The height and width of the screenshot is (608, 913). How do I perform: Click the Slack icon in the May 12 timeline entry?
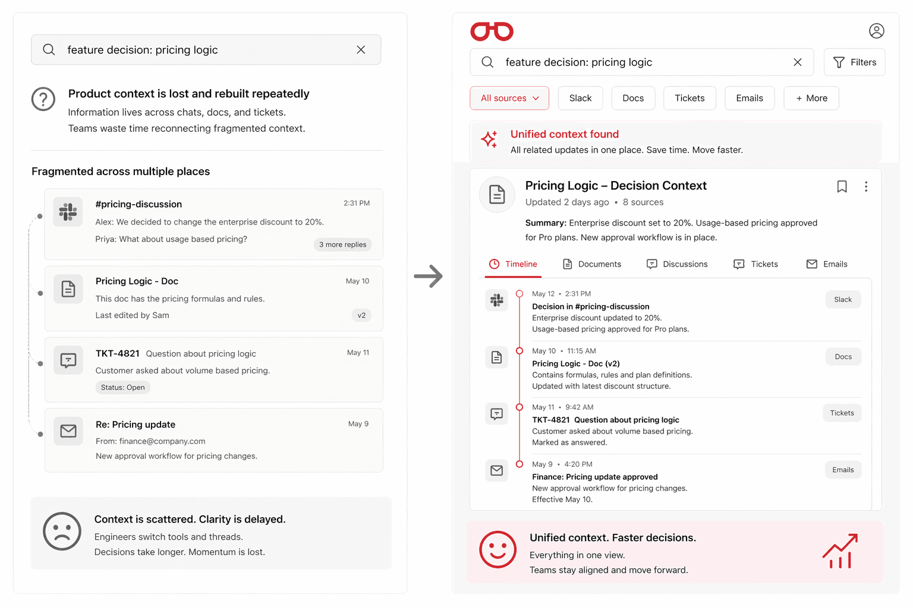[x=497, y=300]
